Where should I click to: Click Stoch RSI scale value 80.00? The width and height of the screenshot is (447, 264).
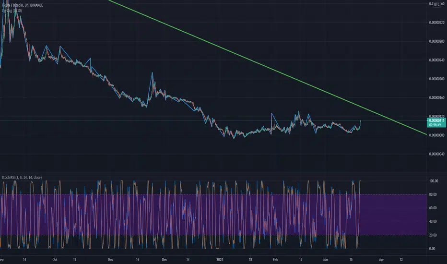[x=433, y=194]
